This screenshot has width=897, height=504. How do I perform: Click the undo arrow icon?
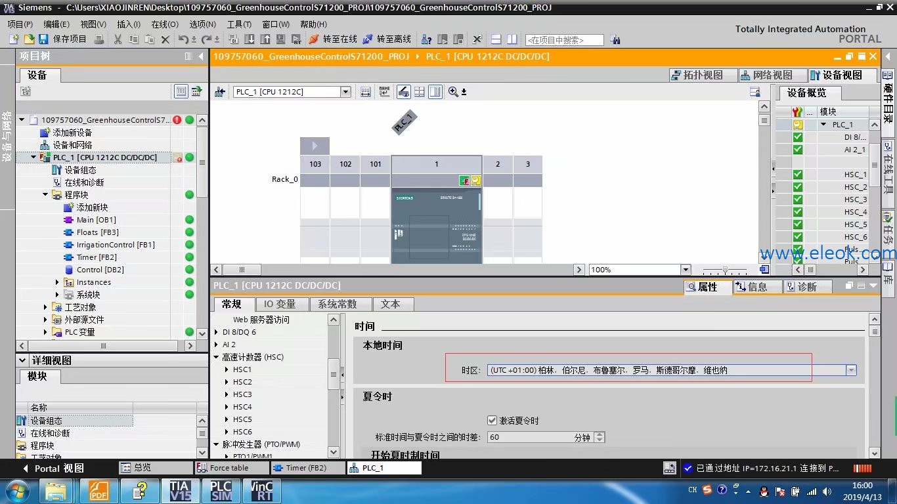pyautogui.click(x=183, y=39)
